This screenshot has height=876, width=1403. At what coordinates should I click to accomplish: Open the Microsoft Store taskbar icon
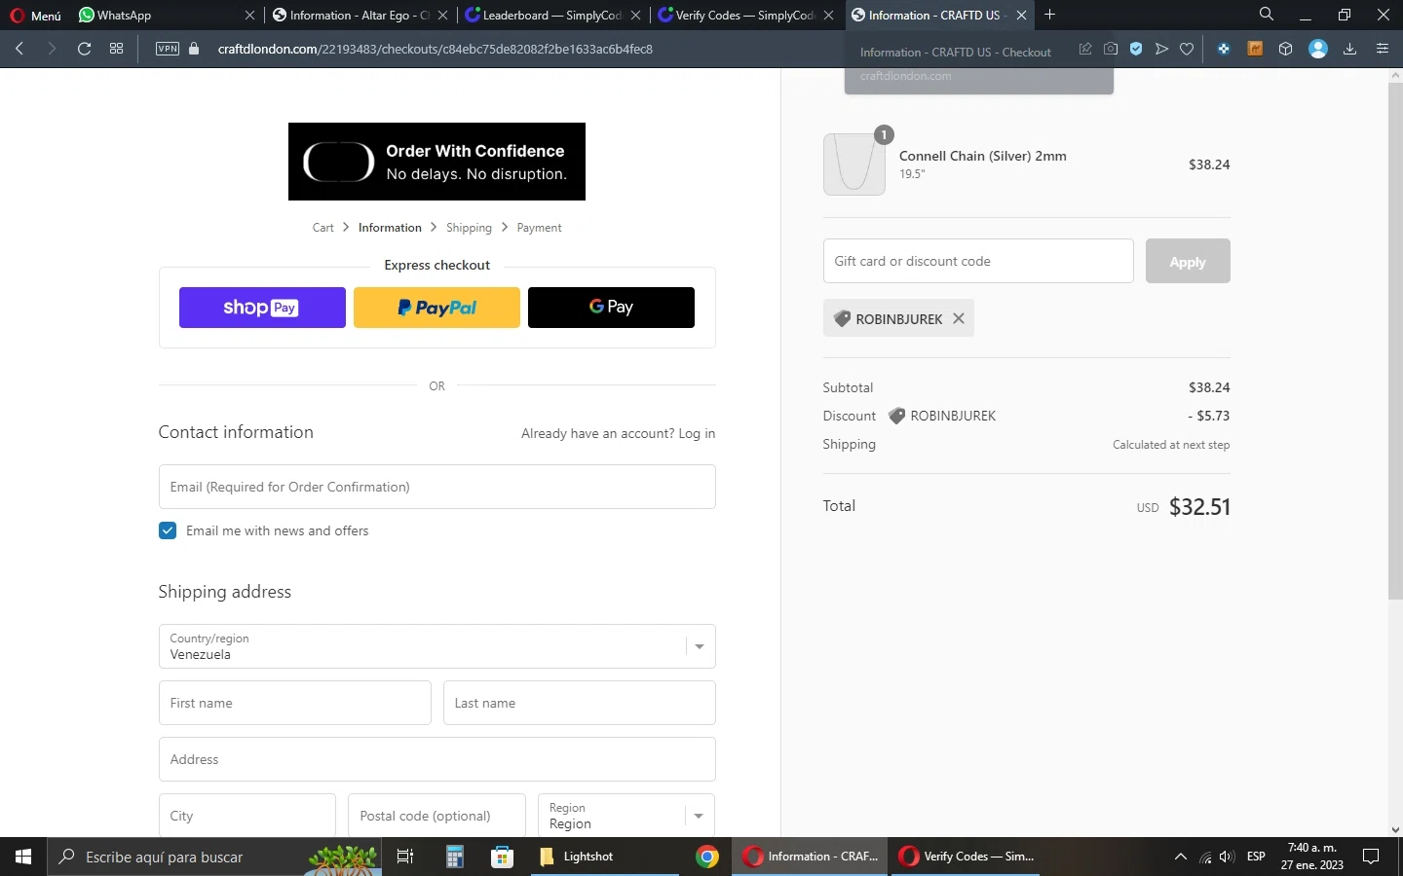pos(502,857)
